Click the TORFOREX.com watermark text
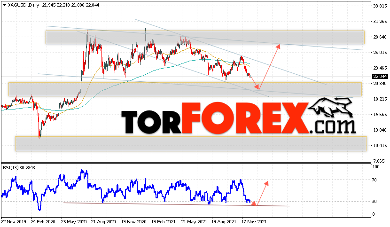Screen dimensions: 390x227 point(238,118)
